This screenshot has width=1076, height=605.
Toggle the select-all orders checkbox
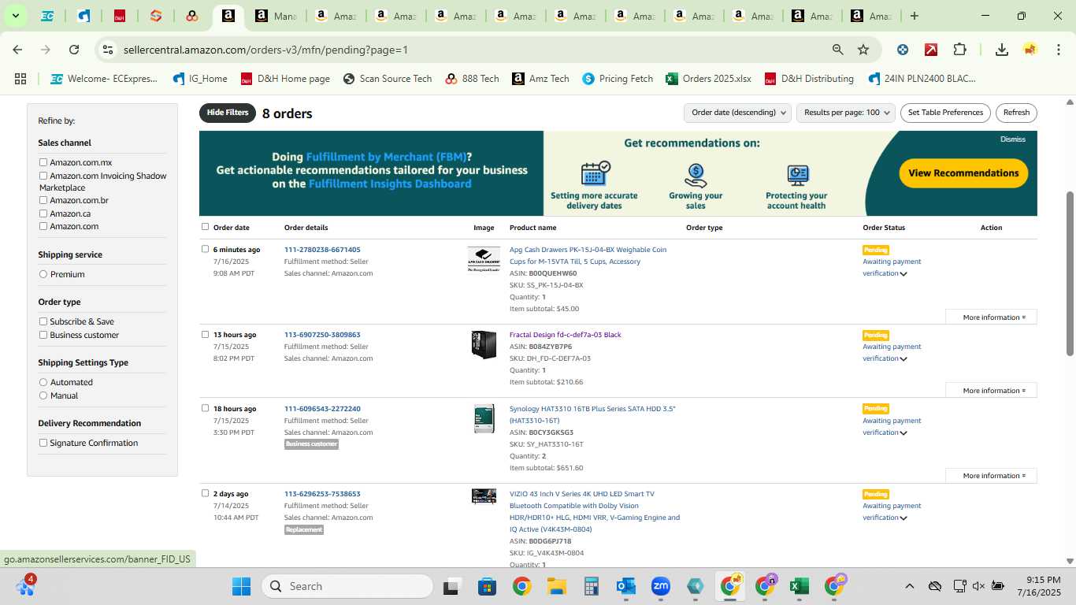pos(206,227)
